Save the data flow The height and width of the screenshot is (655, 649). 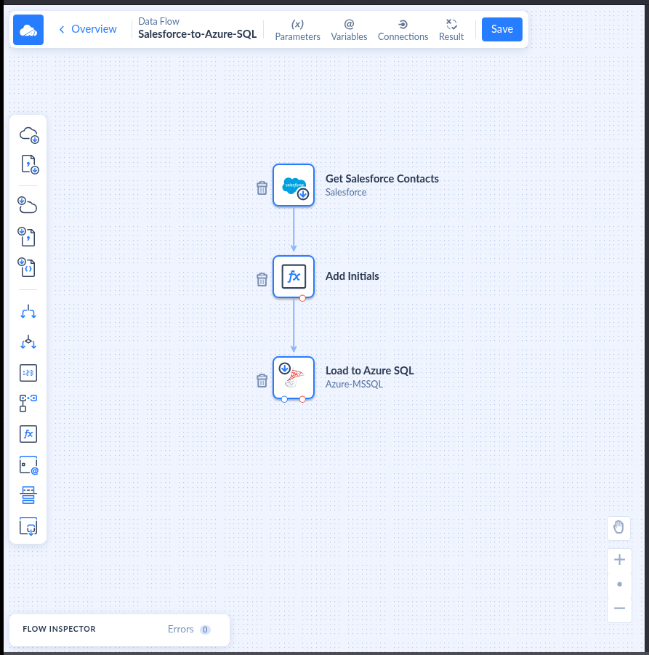(501, 29)
